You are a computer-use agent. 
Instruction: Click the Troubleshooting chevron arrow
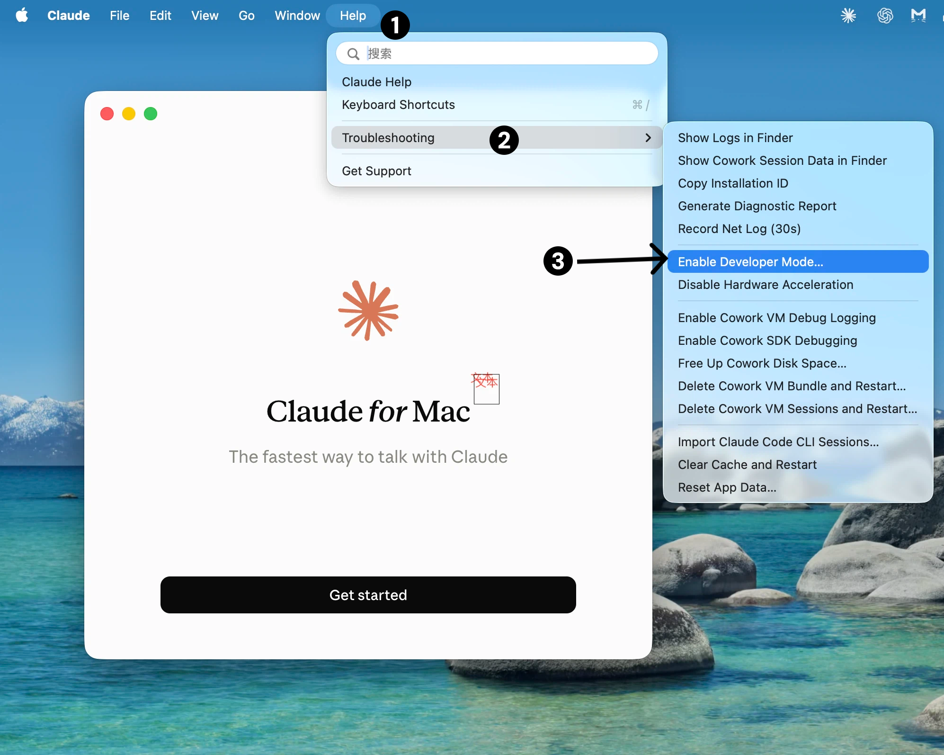(648, 138)
